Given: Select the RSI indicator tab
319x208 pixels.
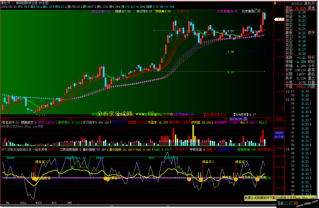Looking at the screenshot, I should 54,203.
